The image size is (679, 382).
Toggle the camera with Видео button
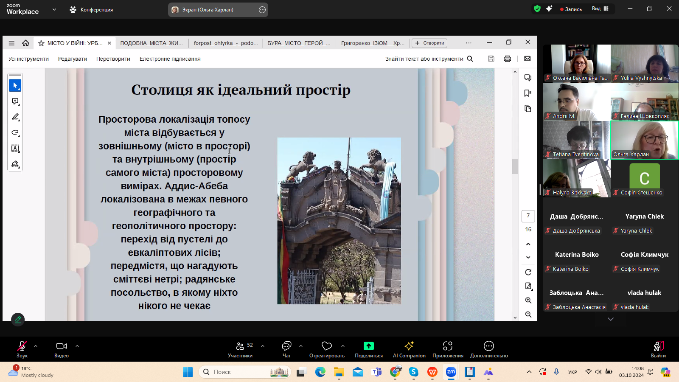[x=62, y=349]
